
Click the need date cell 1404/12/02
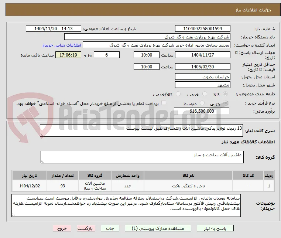30,186
